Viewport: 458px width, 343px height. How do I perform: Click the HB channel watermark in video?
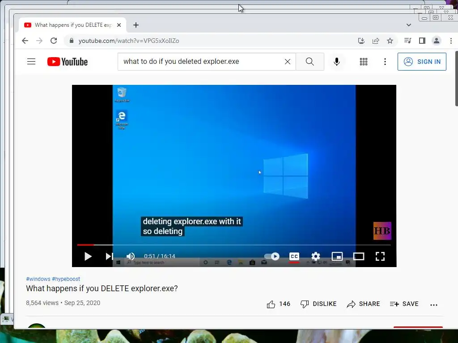382,231
